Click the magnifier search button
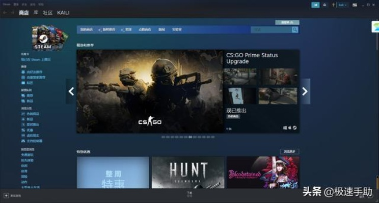The width and height of the screenshot is (379, 203). 295,29
